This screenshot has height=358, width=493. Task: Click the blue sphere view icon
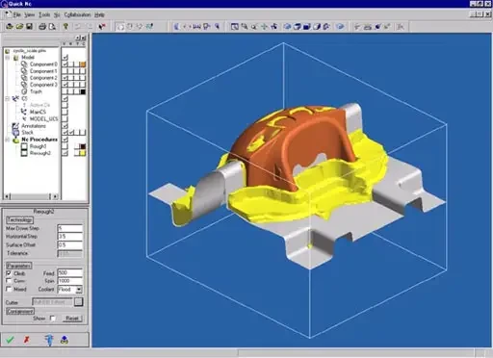(x=287, y=27)
